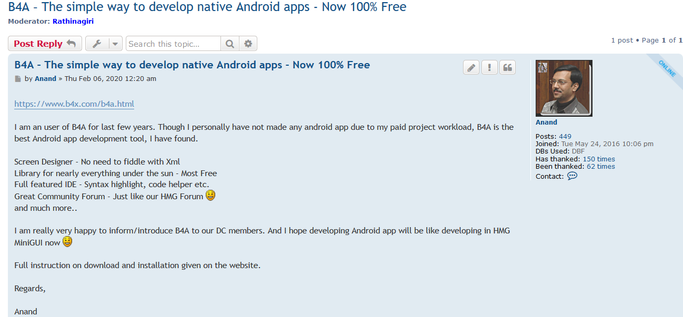View Anand's 449 posts

click(565, 137)
